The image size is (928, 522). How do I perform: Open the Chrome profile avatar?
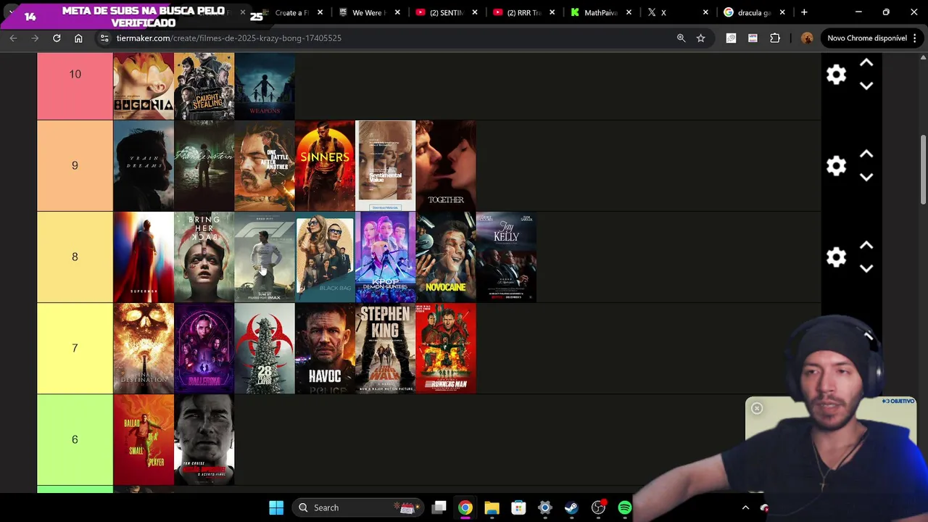[x=807, y=38]
